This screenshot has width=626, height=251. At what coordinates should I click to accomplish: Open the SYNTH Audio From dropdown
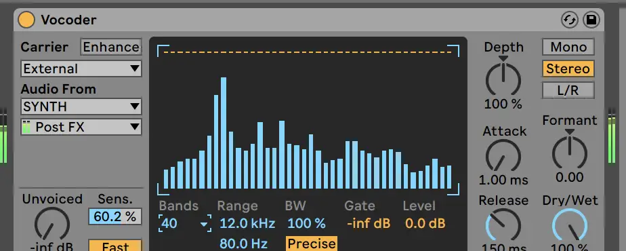[81, 107]
